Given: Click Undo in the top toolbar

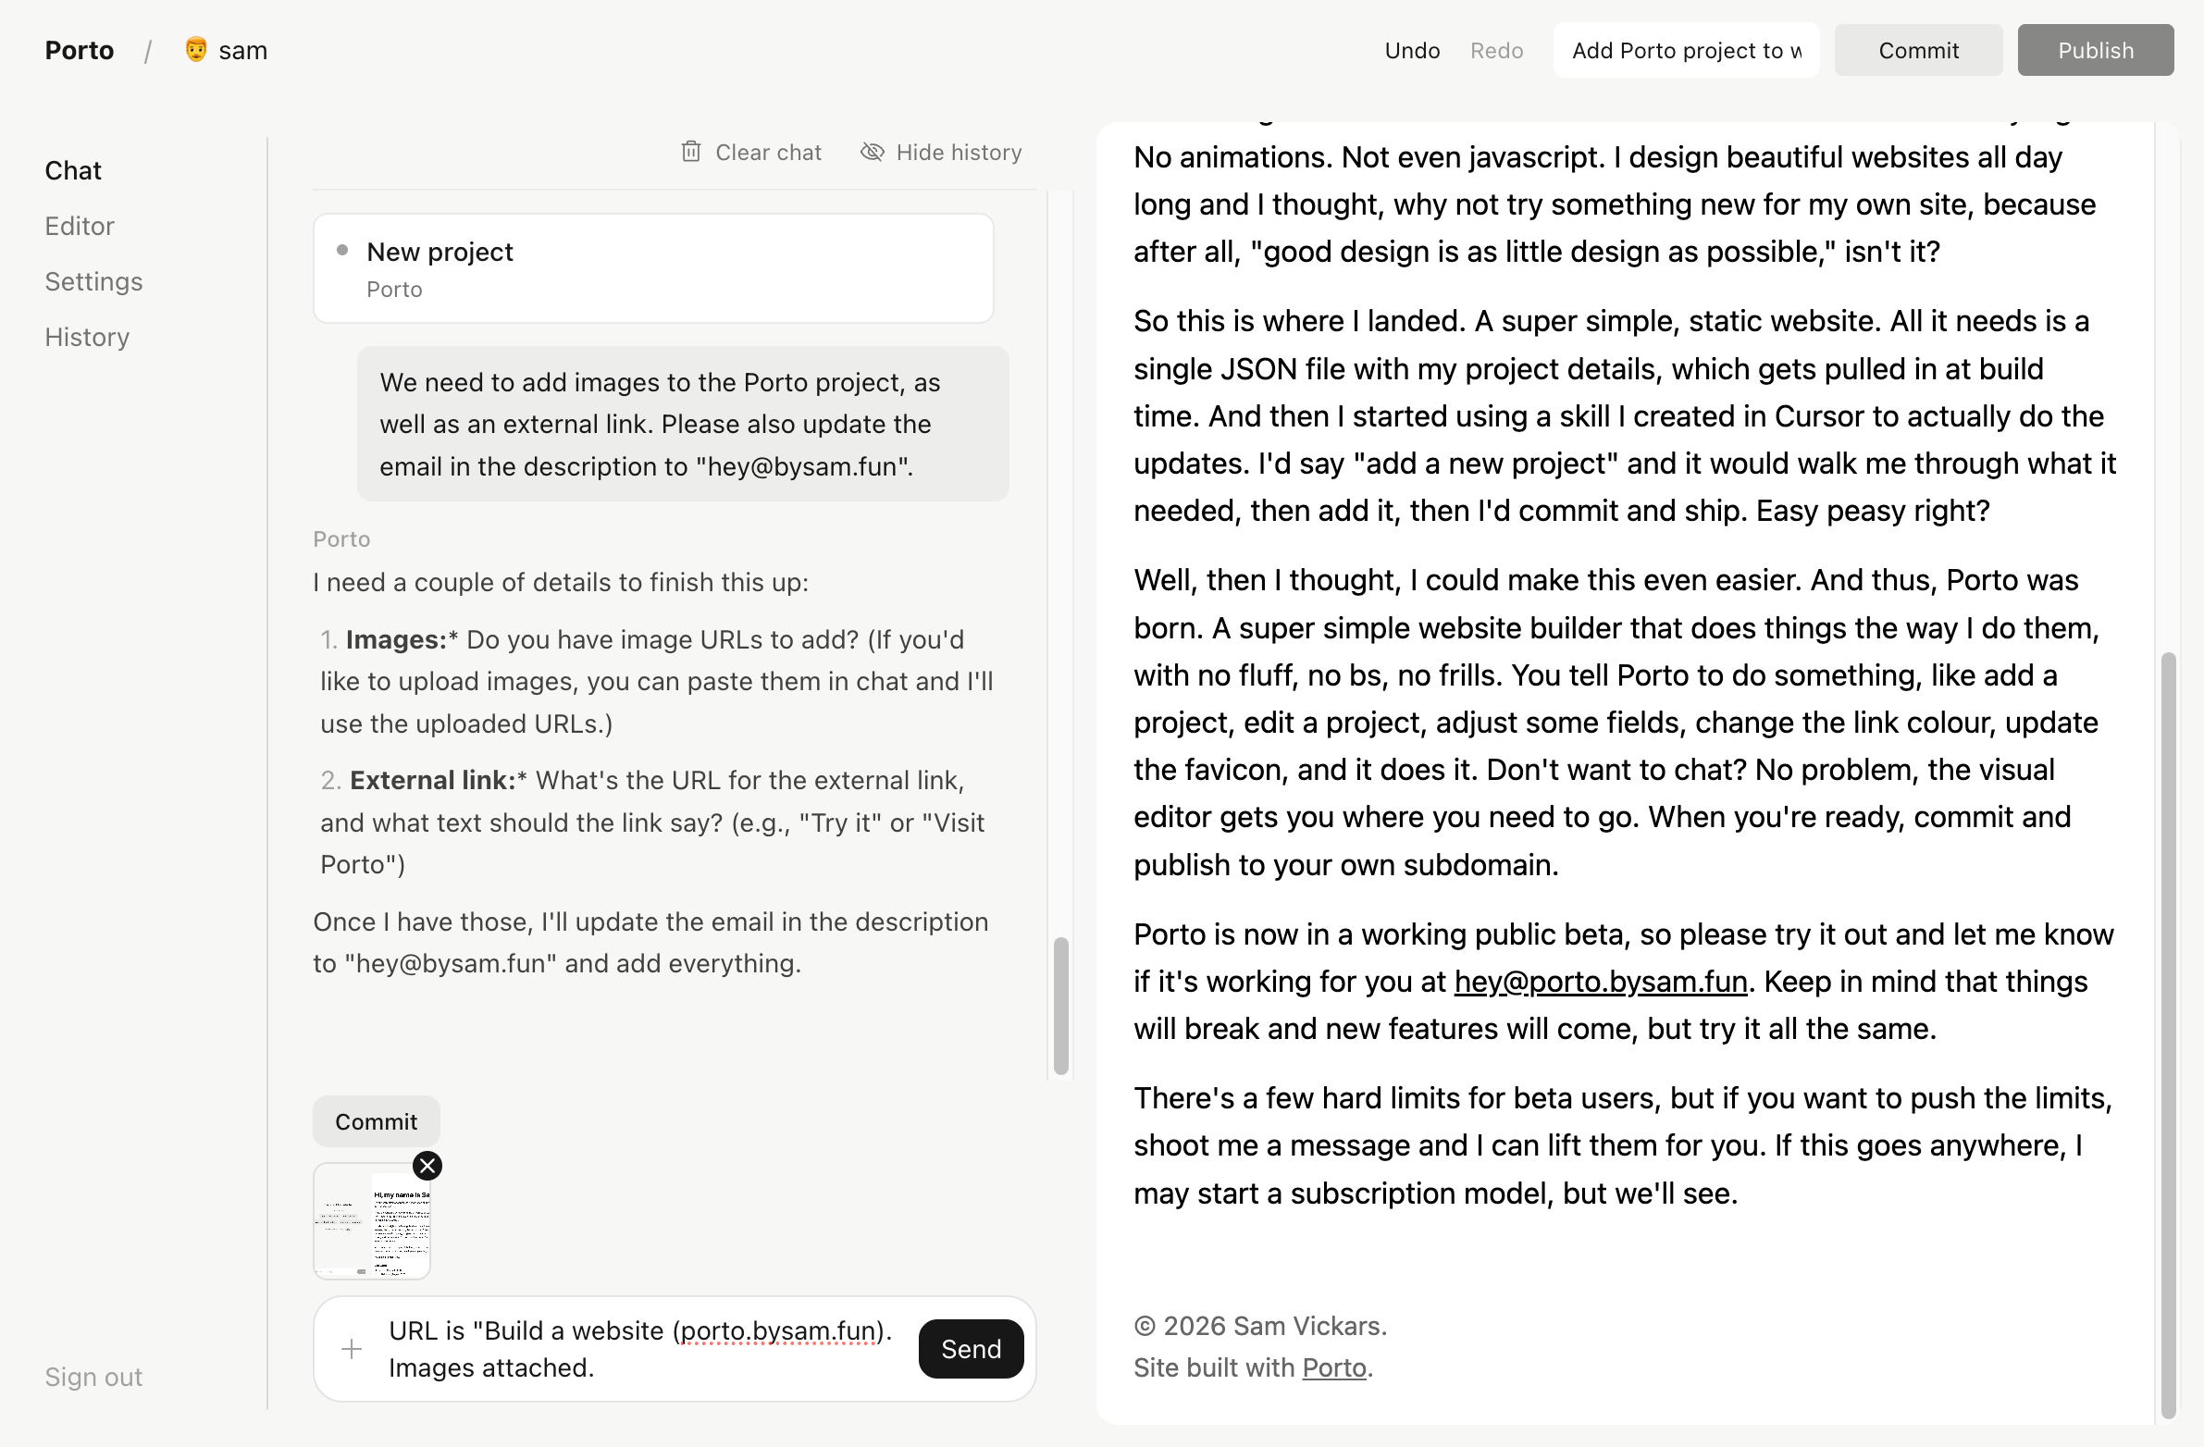Looking at the screenshot, I should coord(1411,50).
